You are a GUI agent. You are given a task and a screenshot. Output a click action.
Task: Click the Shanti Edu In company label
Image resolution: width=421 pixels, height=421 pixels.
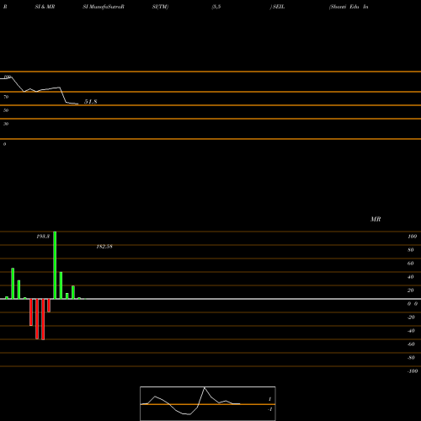(x=349, y=7)
